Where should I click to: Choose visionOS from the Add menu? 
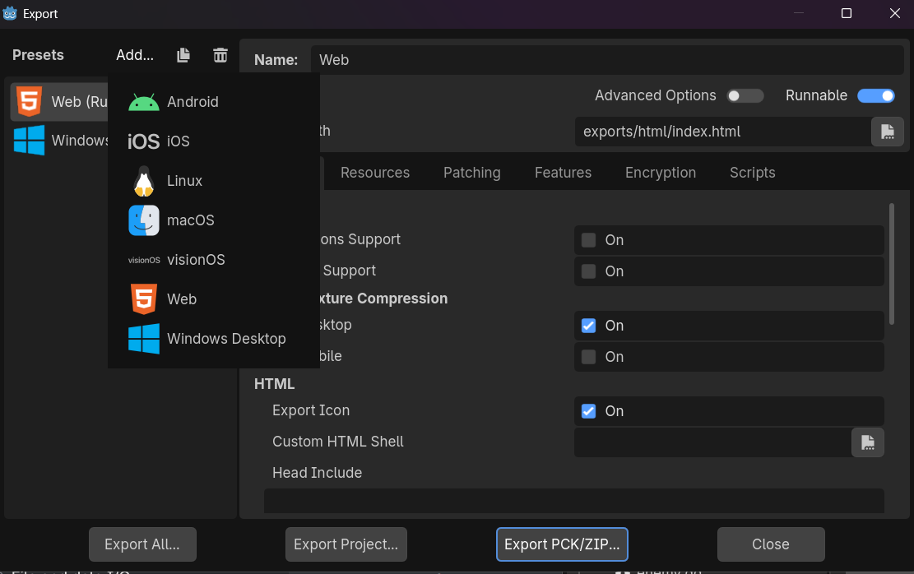point(213,260)
